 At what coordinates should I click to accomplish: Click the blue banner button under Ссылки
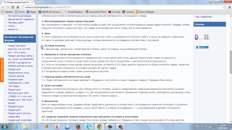point(202,47)
